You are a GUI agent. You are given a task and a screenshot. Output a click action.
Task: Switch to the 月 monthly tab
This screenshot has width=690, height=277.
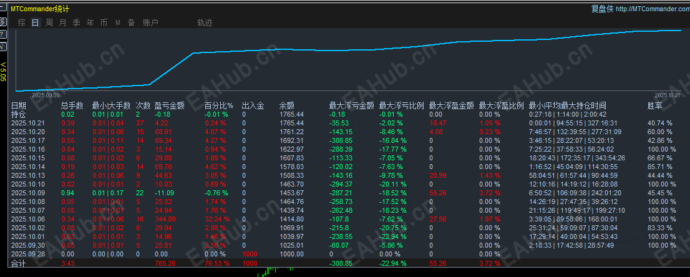click(x=62, y=23)
